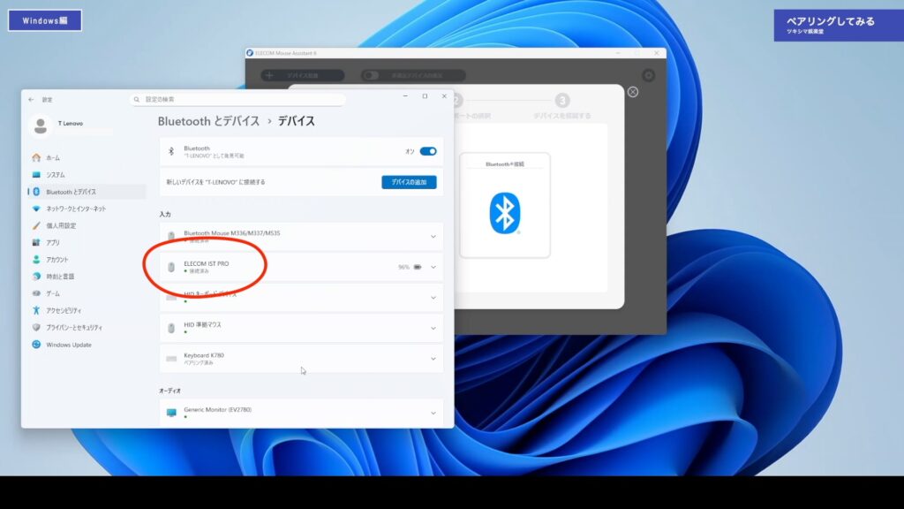The height and width of the screenshot is (509, 904).
Task: Click the large Bluetooth connection icon card
Action: tap(504, 205)
